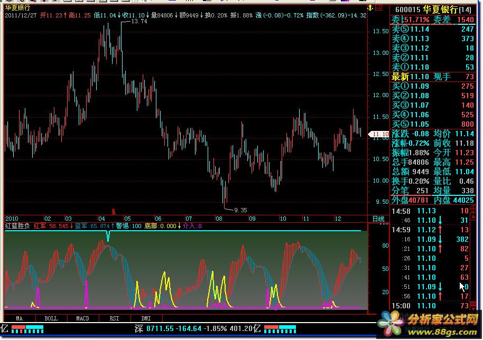Click the 13.74 high price label

(x=139, y=21)
